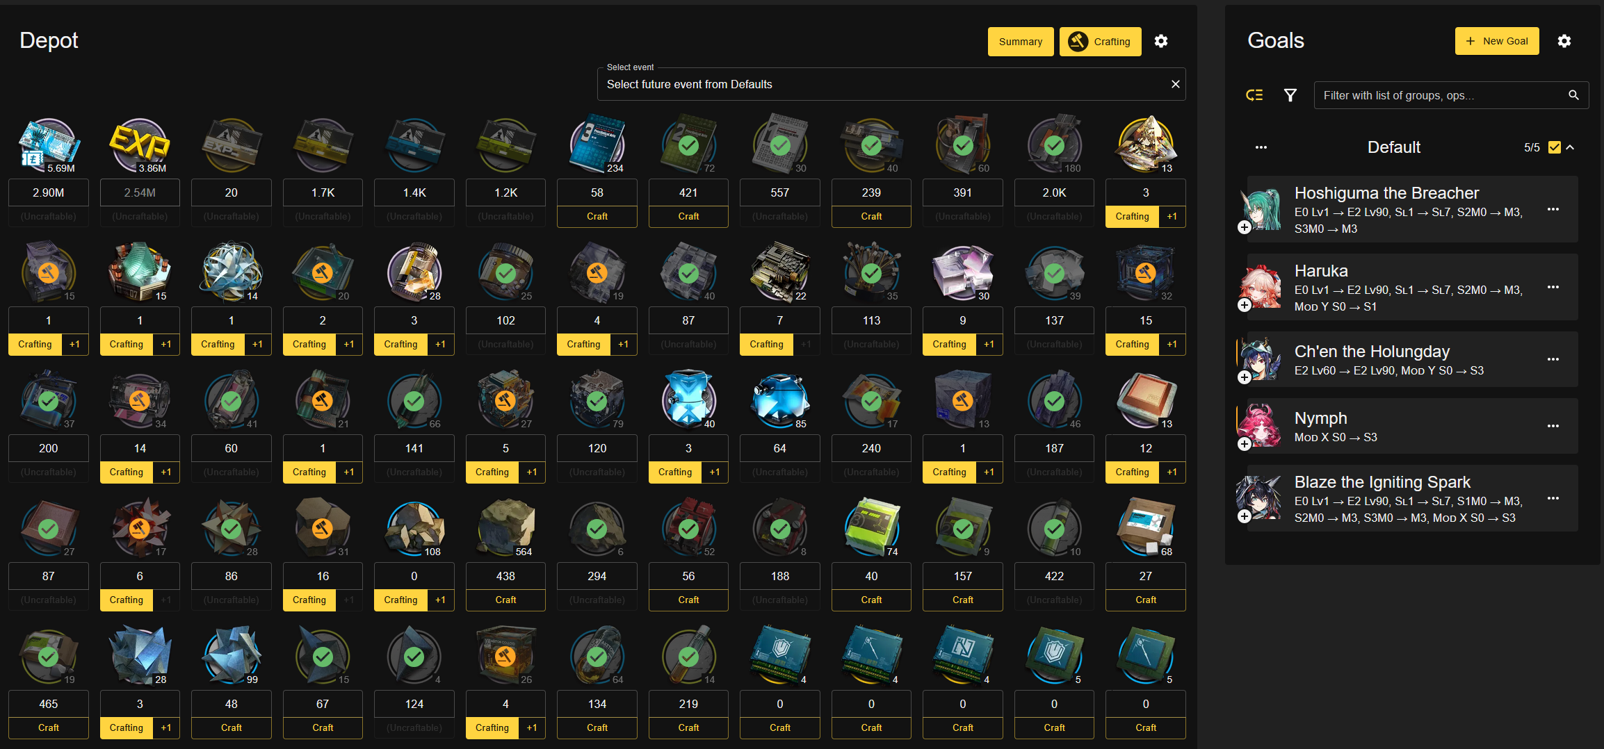Click the +1 button for quantity 14
The width and height of the screenshot is (1604, 749).
[166, 472]
